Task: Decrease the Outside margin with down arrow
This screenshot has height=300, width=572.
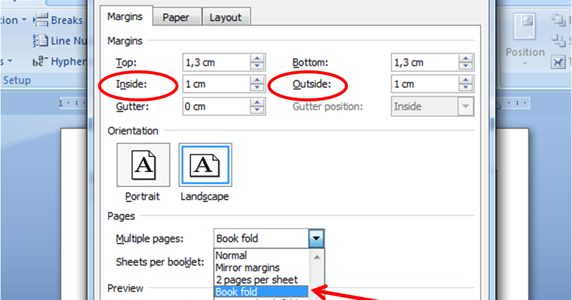Action: pyautogui.click(x=466, y=88)
